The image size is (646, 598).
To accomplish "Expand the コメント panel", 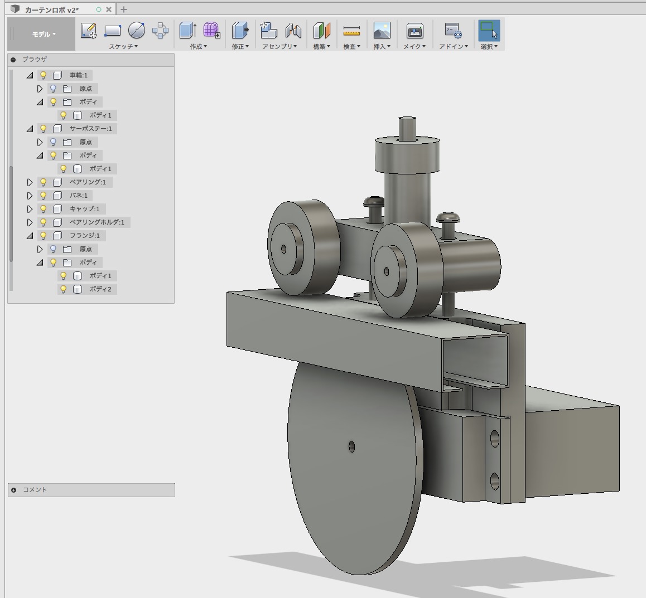I will [x=14, y=490].
